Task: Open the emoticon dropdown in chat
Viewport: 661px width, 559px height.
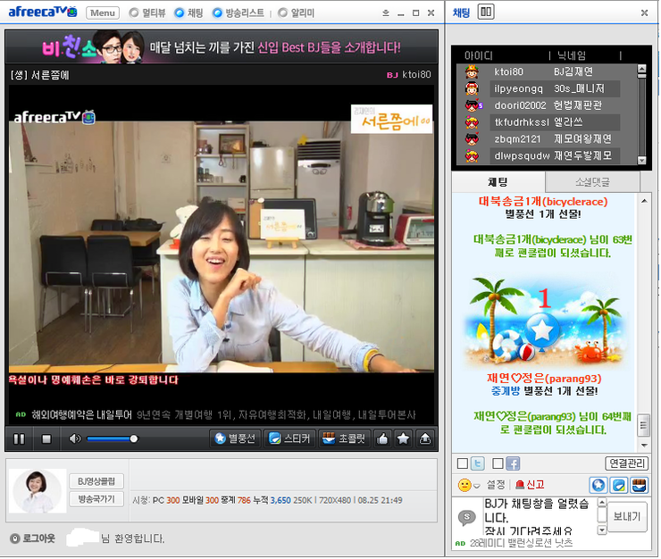Action: click(x=467, y=485)
